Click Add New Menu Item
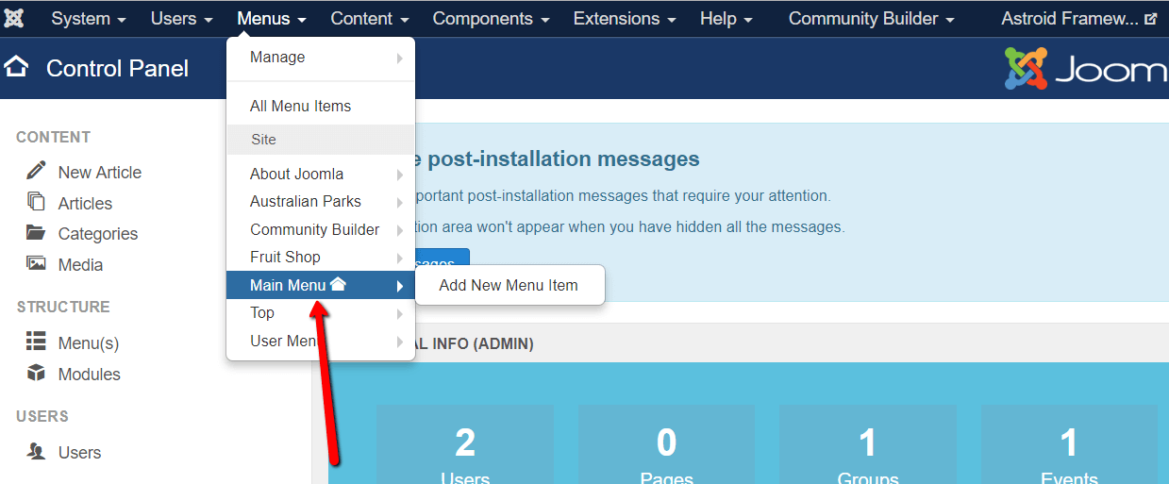 pos(509,285)
